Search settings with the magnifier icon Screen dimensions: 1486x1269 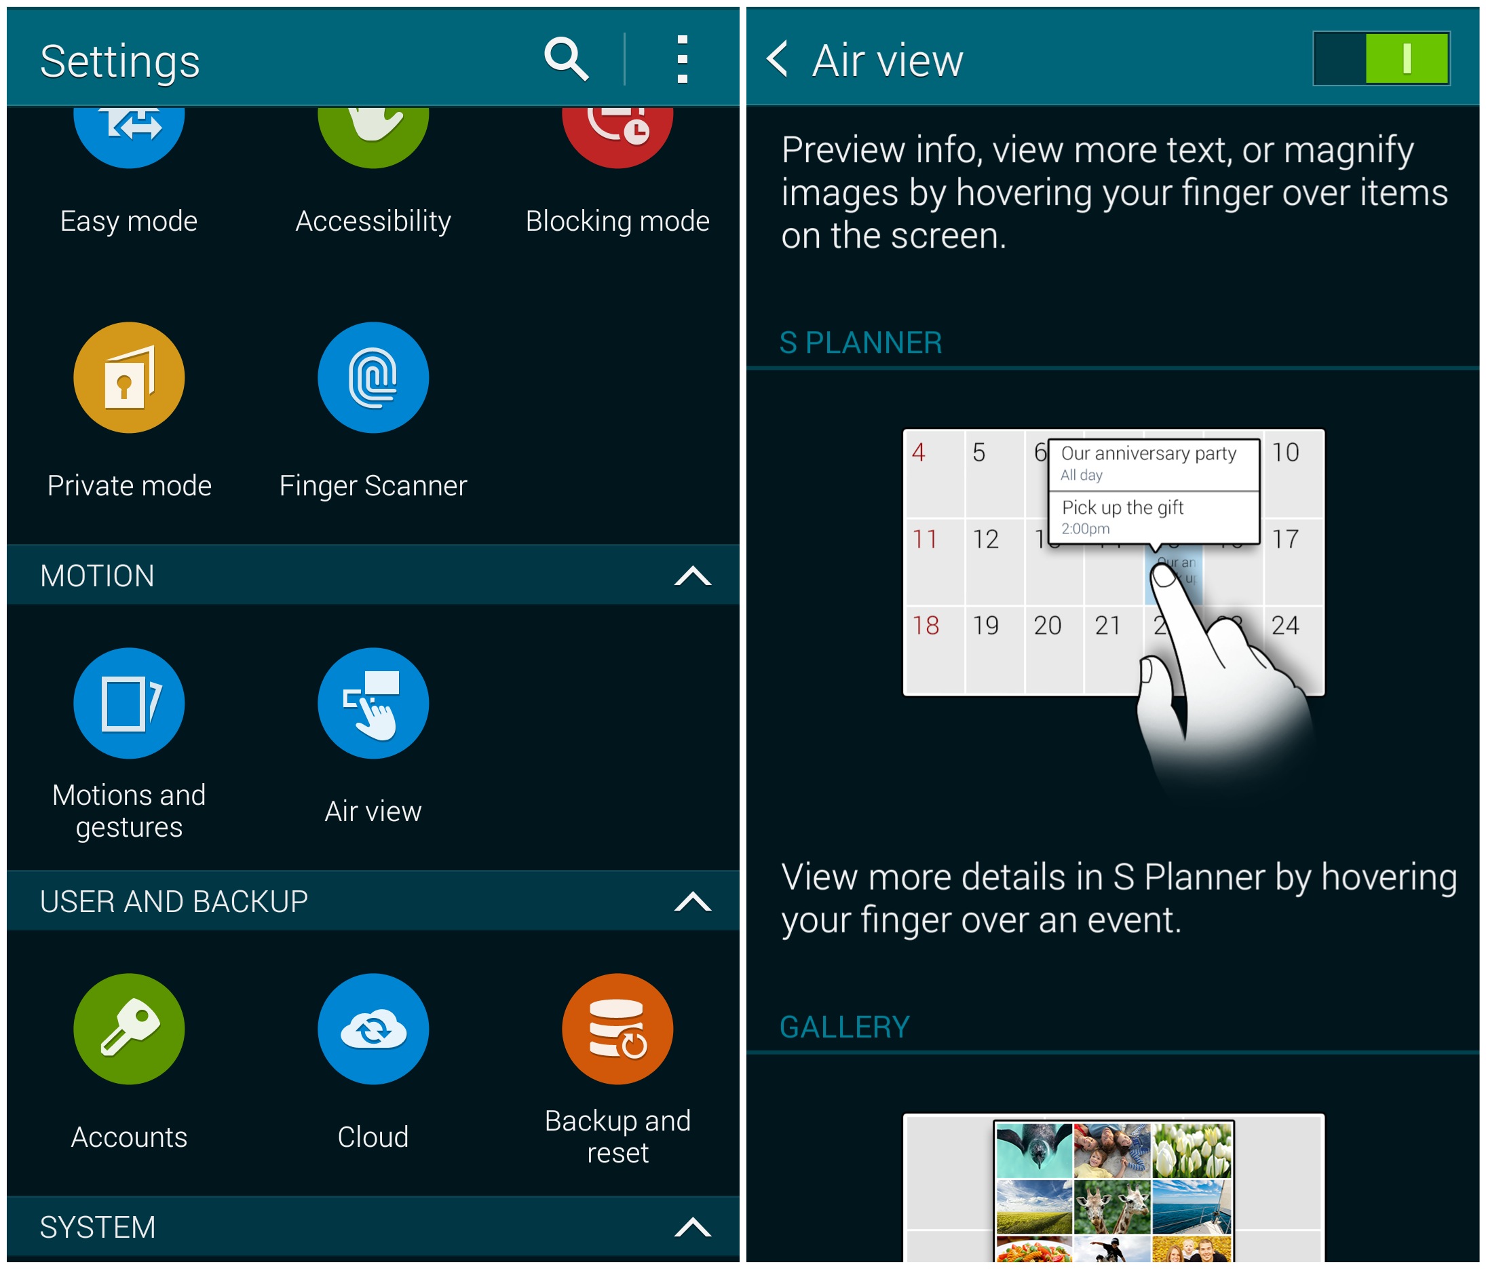pos(566,59)
